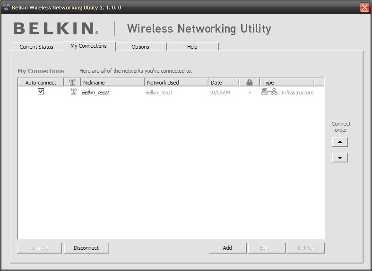Click the Add button

pos(227,248)
